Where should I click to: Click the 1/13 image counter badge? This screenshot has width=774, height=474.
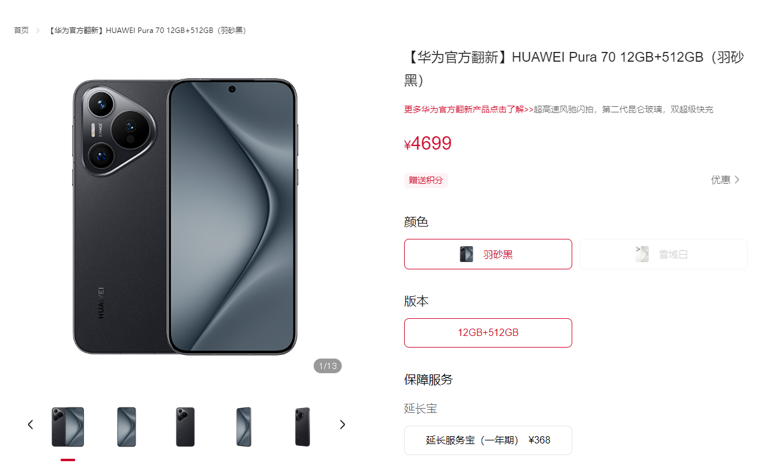(x=328, y=366)
